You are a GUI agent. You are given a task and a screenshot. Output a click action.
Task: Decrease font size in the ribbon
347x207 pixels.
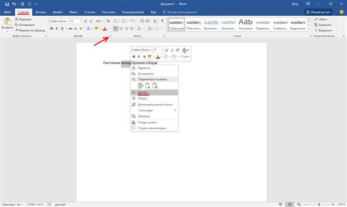click(91, 21)
